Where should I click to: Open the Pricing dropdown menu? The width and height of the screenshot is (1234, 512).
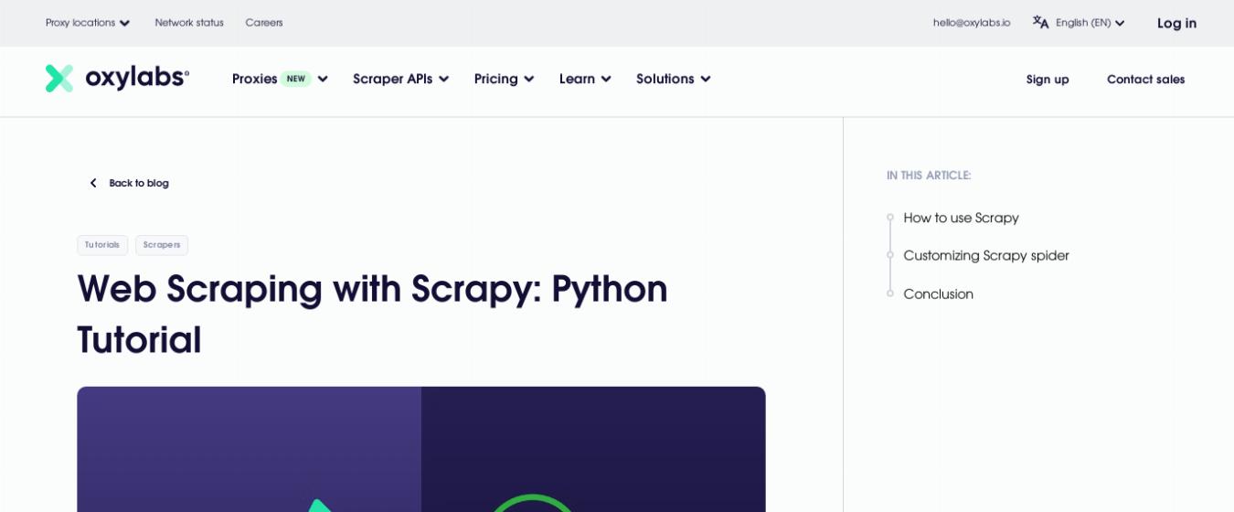[504, 79]
